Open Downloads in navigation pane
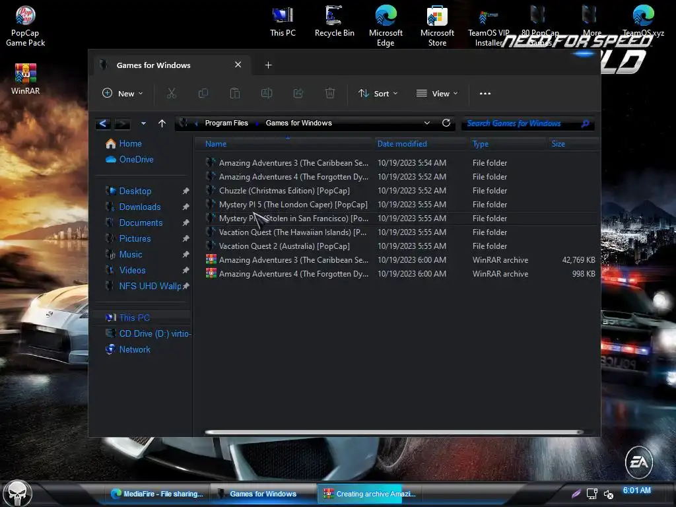Viewport: 676px width, 507px height. [133, 207]
